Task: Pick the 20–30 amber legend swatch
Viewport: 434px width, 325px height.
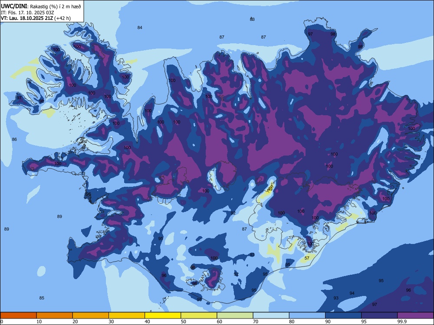Action: [x=91, y=315]
